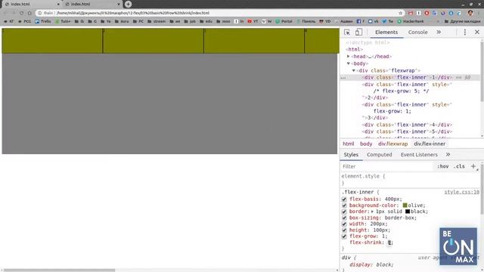Open the Computed tab
484x272 pixels.
[x=379, y=154]
